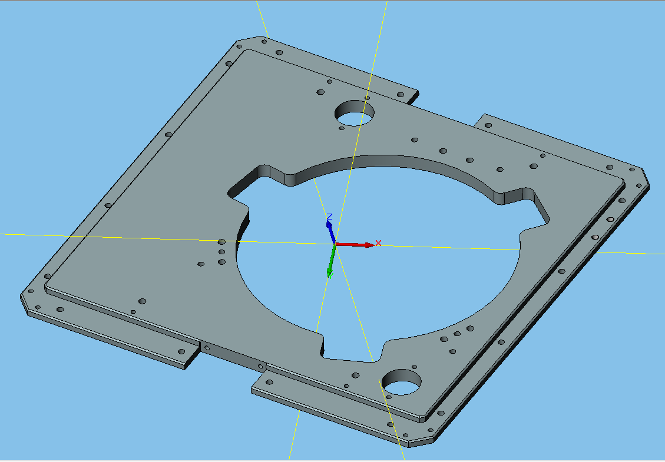Image resolution: width=665 pixels, height=462 pixels.
Task: Select the red X axis label
Action: click(378, 243)
